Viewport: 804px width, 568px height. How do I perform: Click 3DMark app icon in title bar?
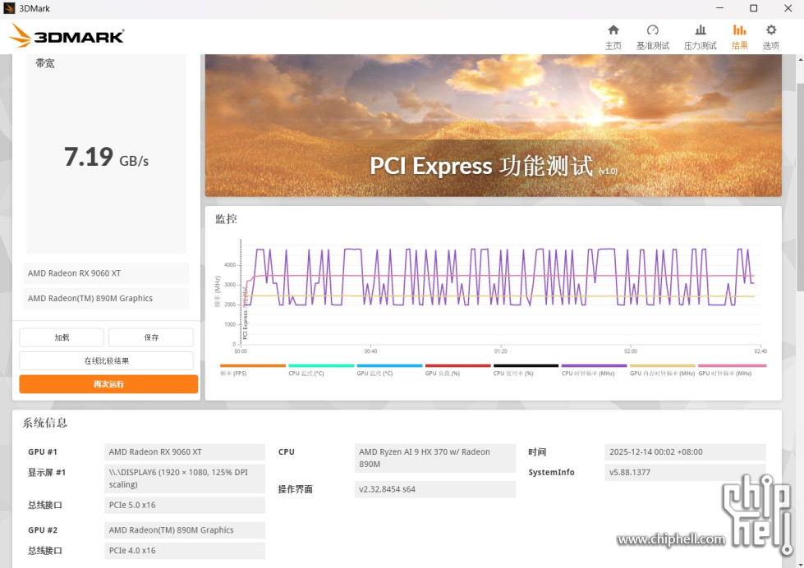(x=9, y=8)
